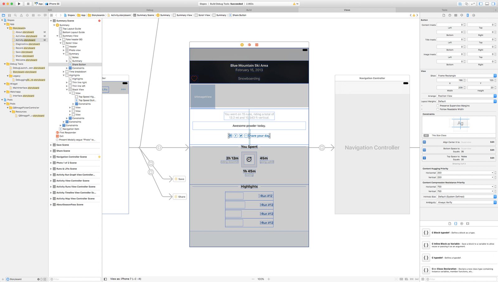Screen dimensions: 498x282
Task: Select the This Size Class constraints filter
Action: pyautogui.click(x=439, y=136)
